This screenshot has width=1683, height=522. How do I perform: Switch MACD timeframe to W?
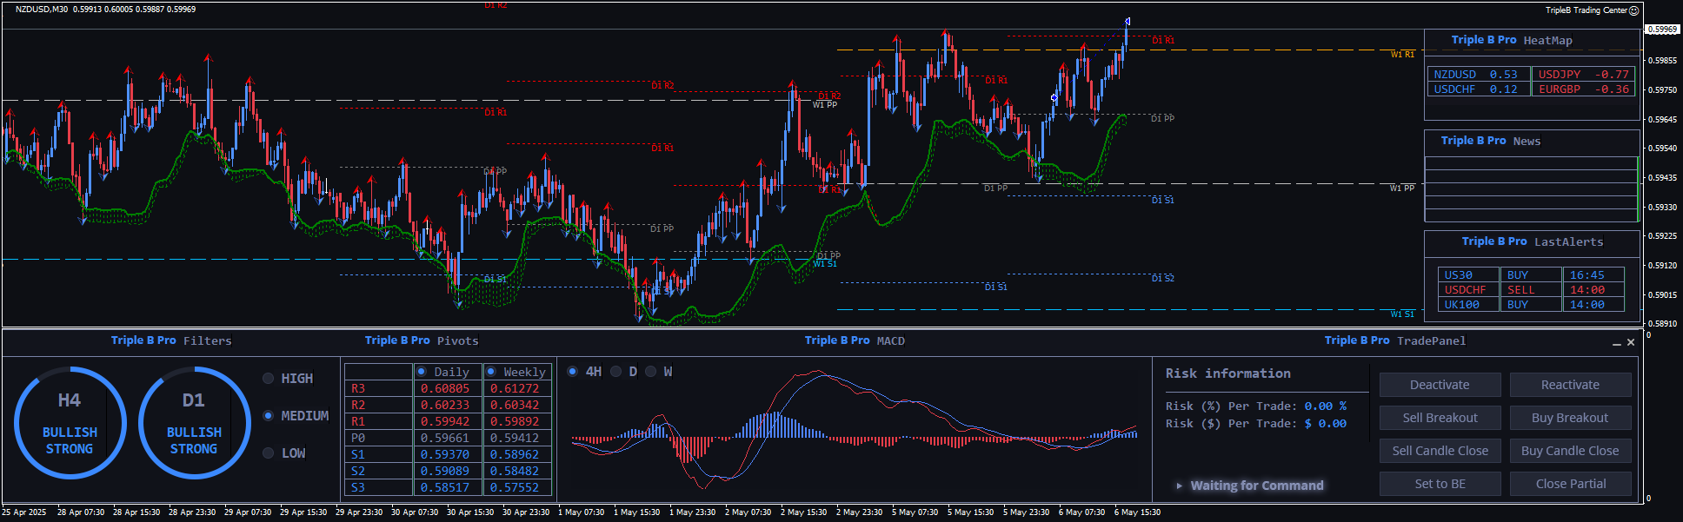[651, 372]
